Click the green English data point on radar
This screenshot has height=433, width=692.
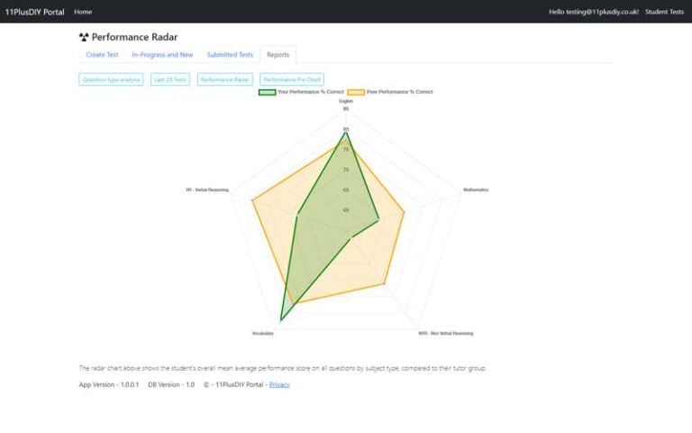[345, 132]
